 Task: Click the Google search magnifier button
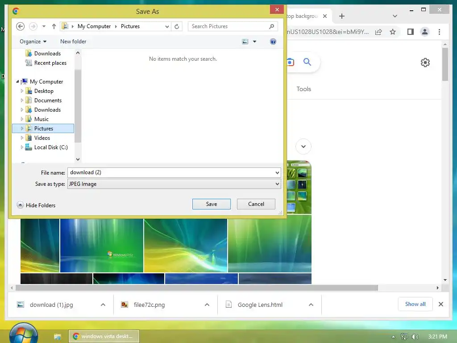(x=307, y=62)
